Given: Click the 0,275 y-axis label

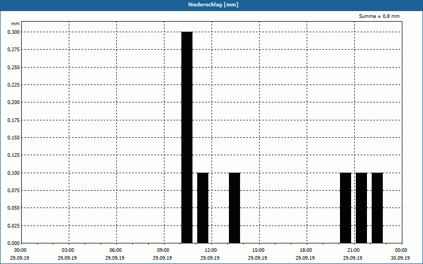Looking at the screenshot, I should pyautogui.click(x=14, y=50).
